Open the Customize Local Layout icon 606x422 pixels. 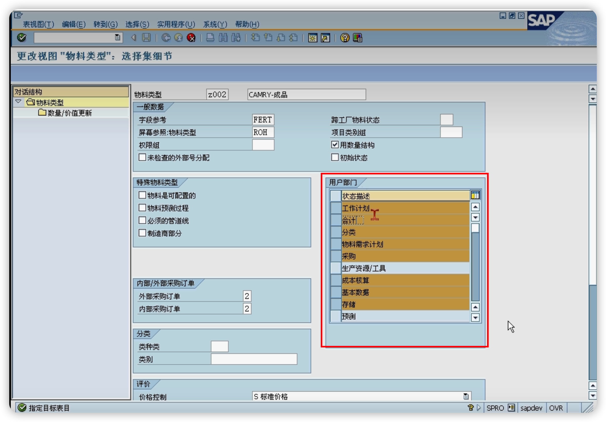(357, 38)
